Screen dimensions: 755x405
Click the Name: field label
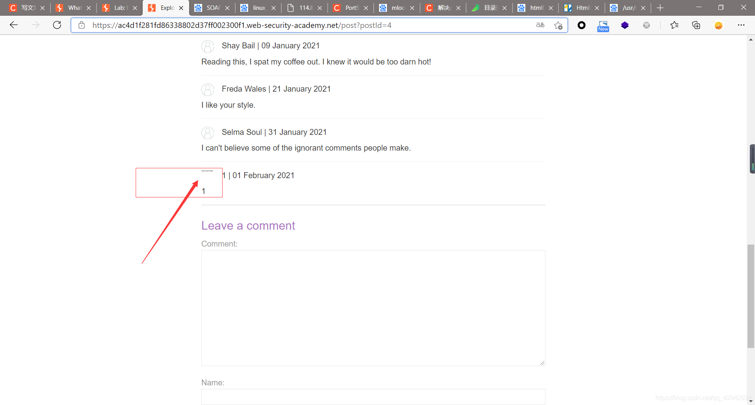tap(213, 383)
